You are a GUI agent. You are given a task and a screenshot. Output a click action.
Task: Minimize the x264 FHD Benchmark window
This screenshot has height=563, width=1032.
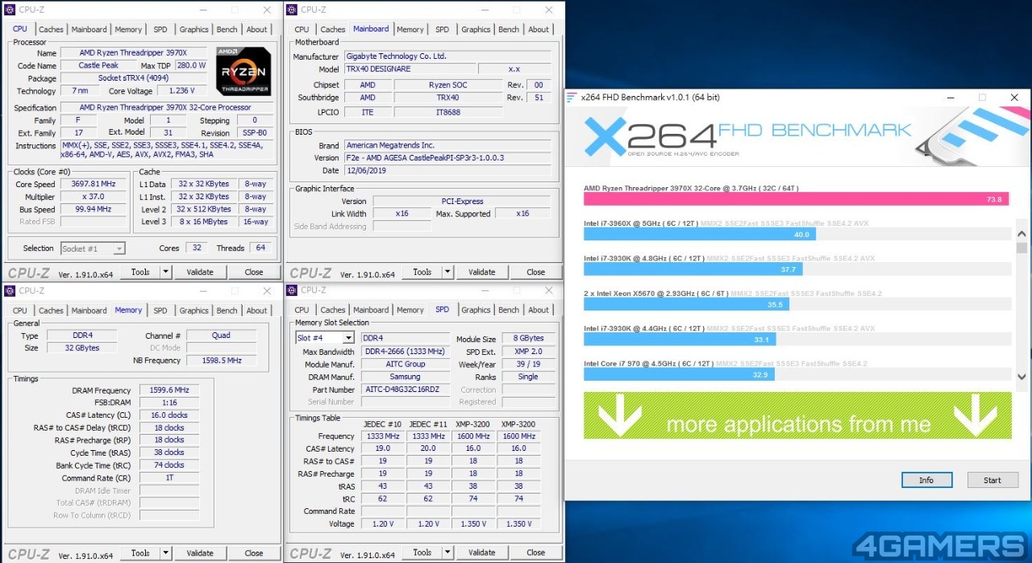click(x=950, y=98)
